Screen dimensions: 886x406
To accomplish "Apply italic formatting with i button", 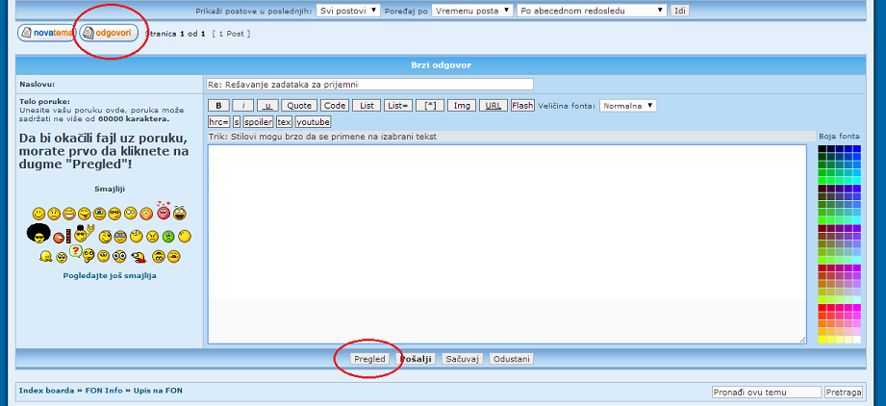I will tap(243, 106).
